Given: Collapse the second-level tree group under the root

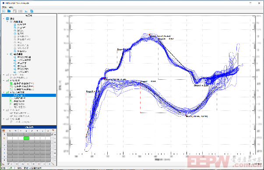Looking at the screenshot, I should point(7,22).
